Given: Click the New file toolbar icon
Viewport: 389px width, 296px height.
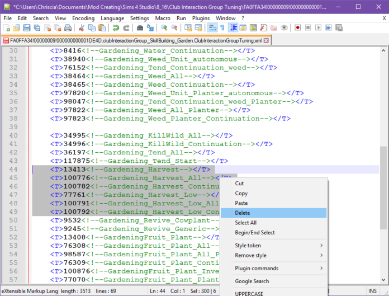Looking at the screenshot, I should (7, 27).
